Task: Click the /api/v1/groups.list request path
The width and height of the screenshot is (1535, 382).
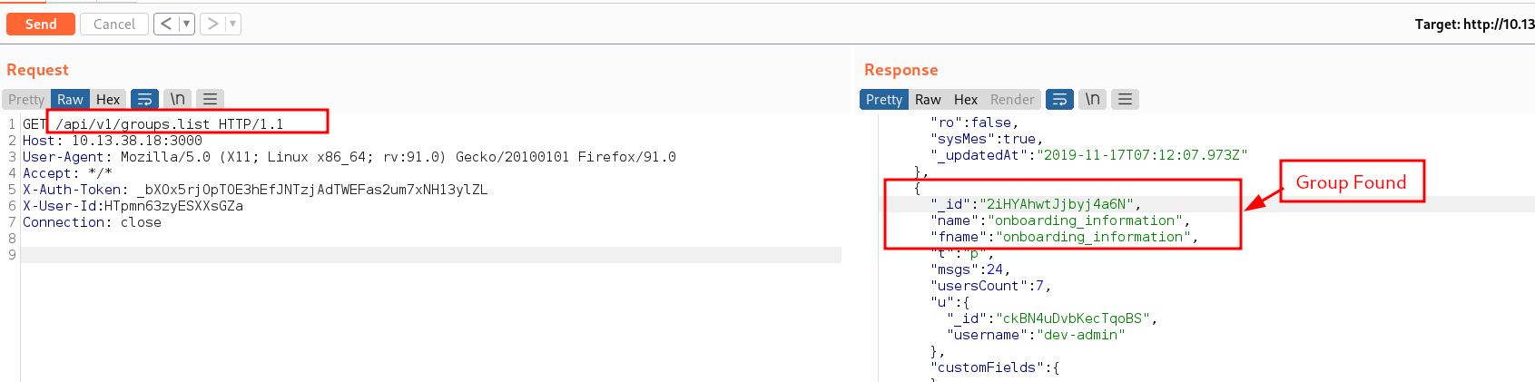Action: pos(133,124)
